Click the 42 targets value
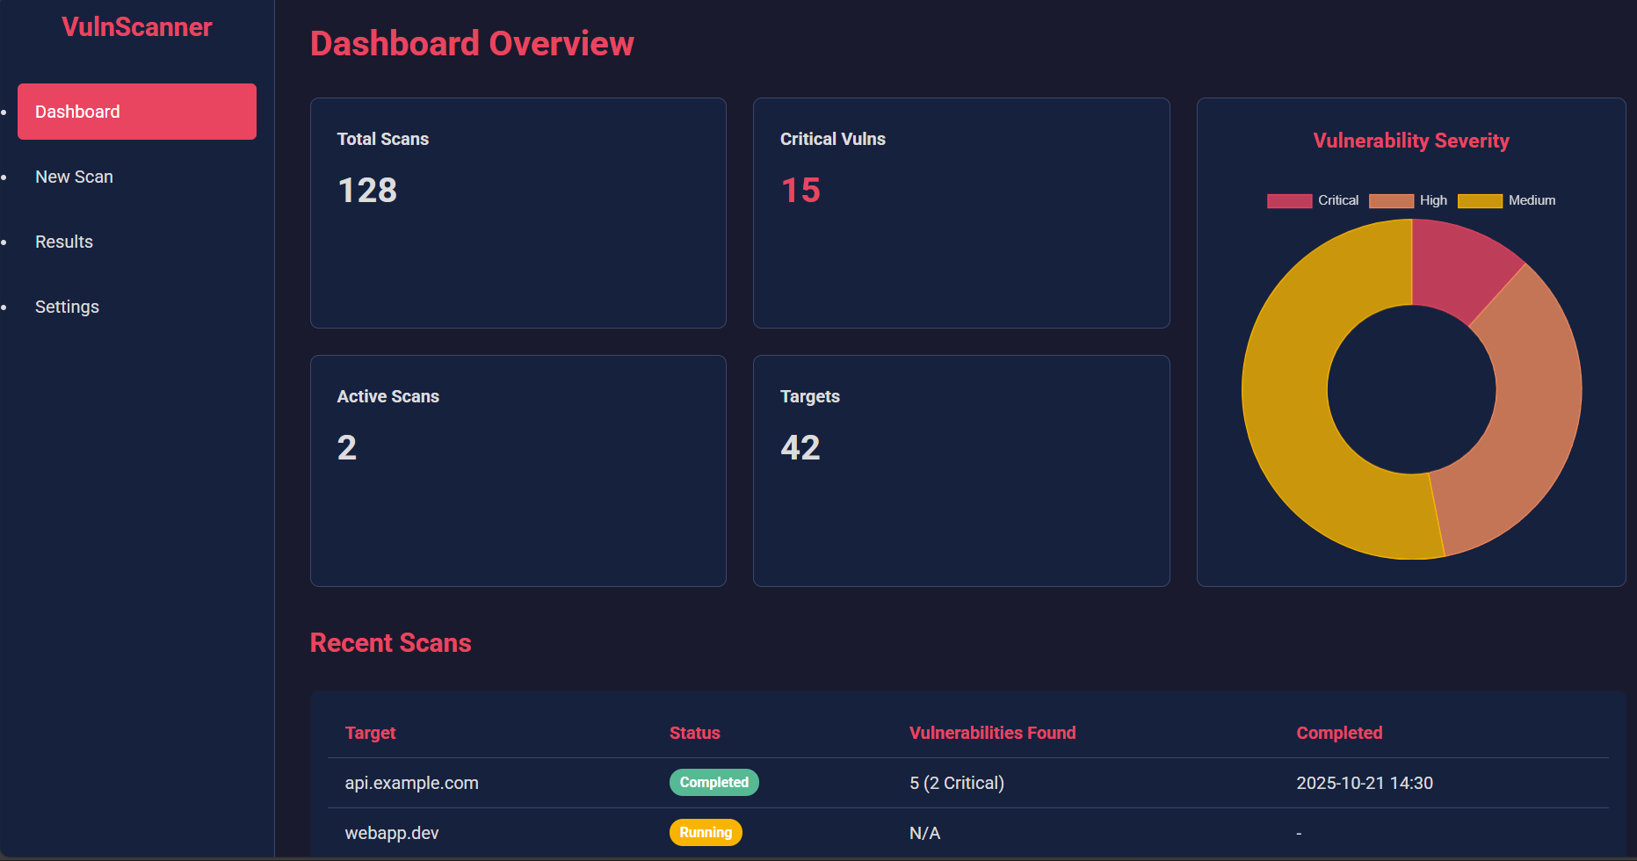The height and width of the screenshot is (861, 1637). pyautogui.click(x=800, y=448)
